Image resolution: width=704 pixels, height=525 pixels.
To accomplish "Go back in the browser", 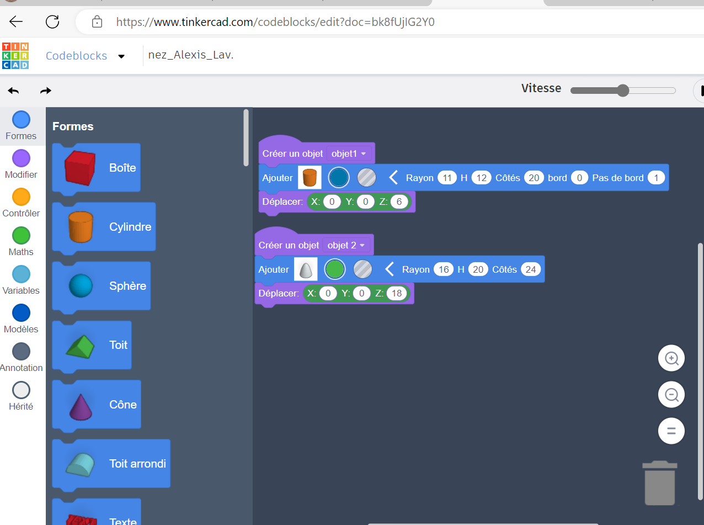I will pyautogui.click(x=16, y=22).
